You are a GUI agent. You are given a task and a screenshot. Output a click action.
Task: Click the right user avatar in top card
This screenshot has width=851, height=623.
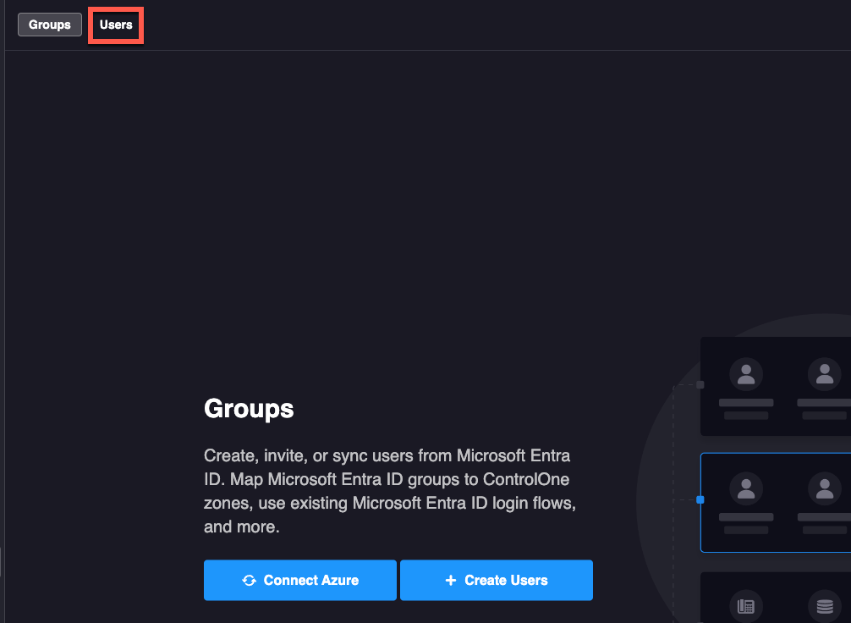[x=824, y=373]
